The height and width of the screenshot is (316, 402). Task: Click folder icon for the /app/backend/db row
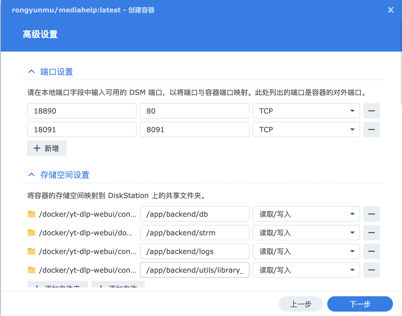[x=31, y=214]
